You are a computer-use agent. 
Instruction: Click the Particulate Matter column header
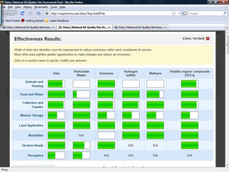click(x=82, y=73)
